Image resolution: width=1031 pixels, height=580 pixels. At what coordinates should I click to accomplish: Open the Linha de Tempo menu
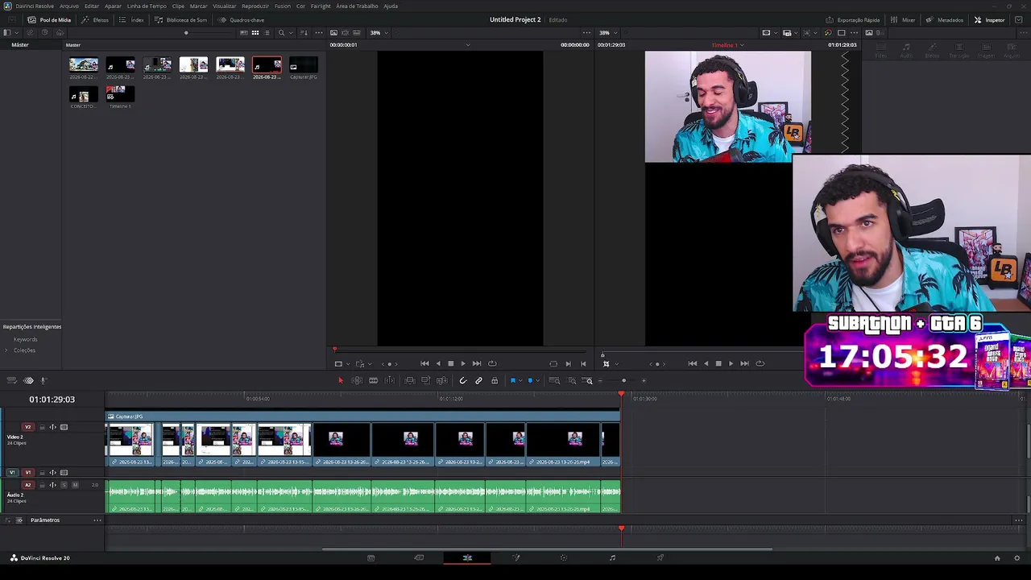click(147, 6)
